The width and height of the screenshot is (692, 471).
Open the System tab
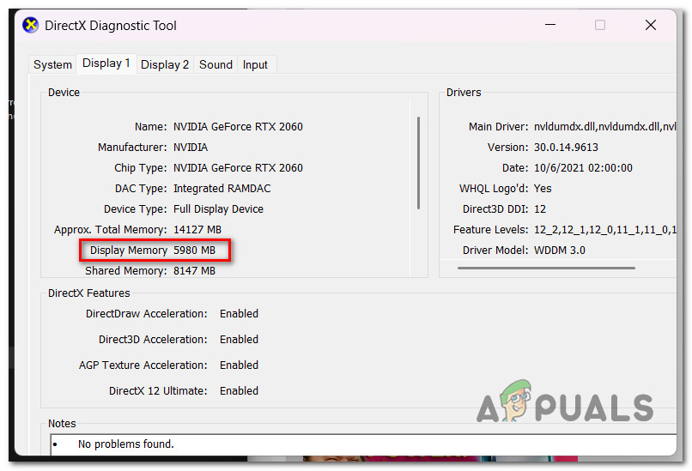(52, 65)
